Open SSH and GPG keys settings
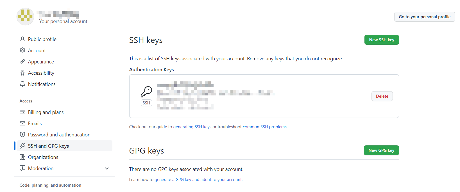Image resolution: width=460 pixels, height=192 pixels. point(48,146)
